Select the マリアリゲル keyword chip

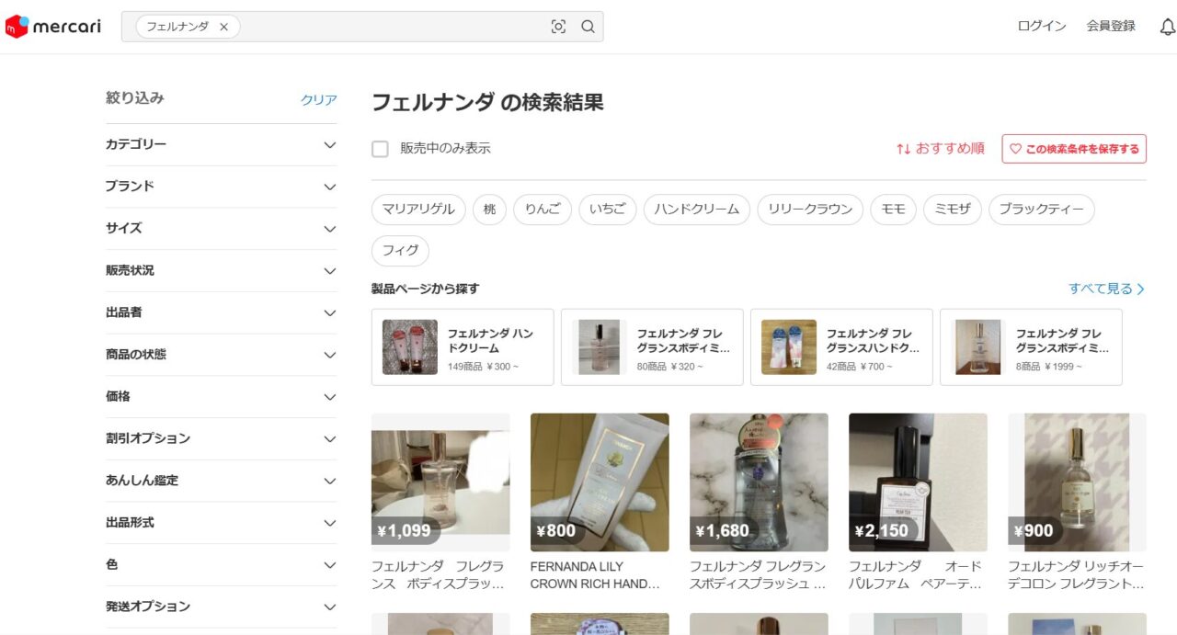[x=418, y=210]
